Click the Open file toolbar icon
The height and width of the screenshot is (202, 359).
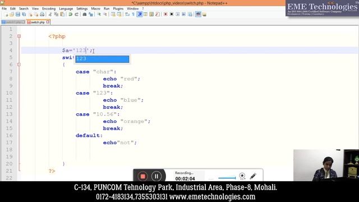(12, 15)
